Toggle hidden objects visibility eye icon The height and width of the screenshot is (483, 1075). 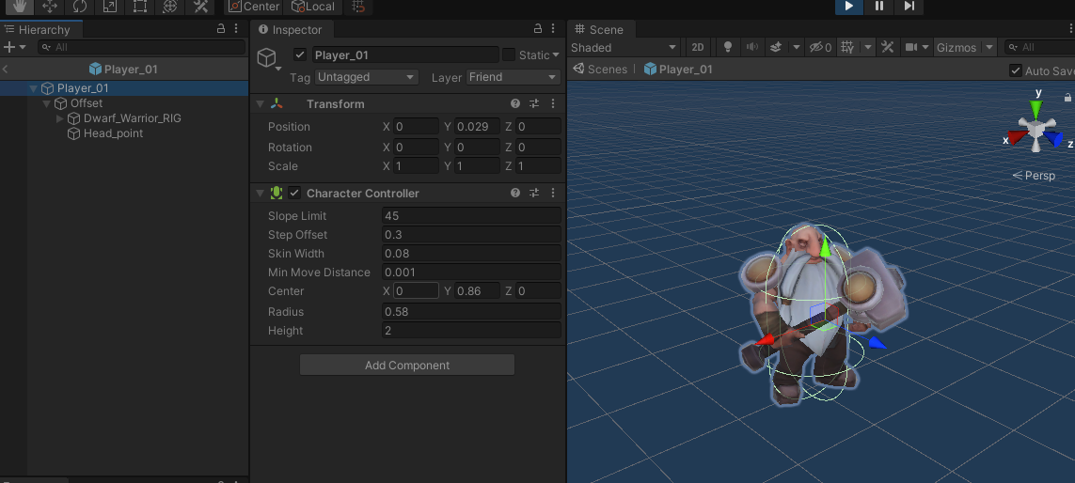(820, 47)
